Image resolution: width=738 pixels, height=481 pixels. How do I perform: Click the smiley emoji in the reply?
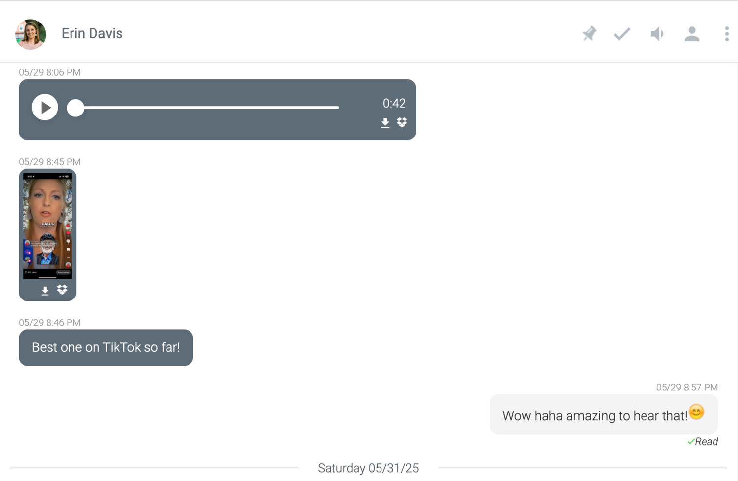(696, 412)
